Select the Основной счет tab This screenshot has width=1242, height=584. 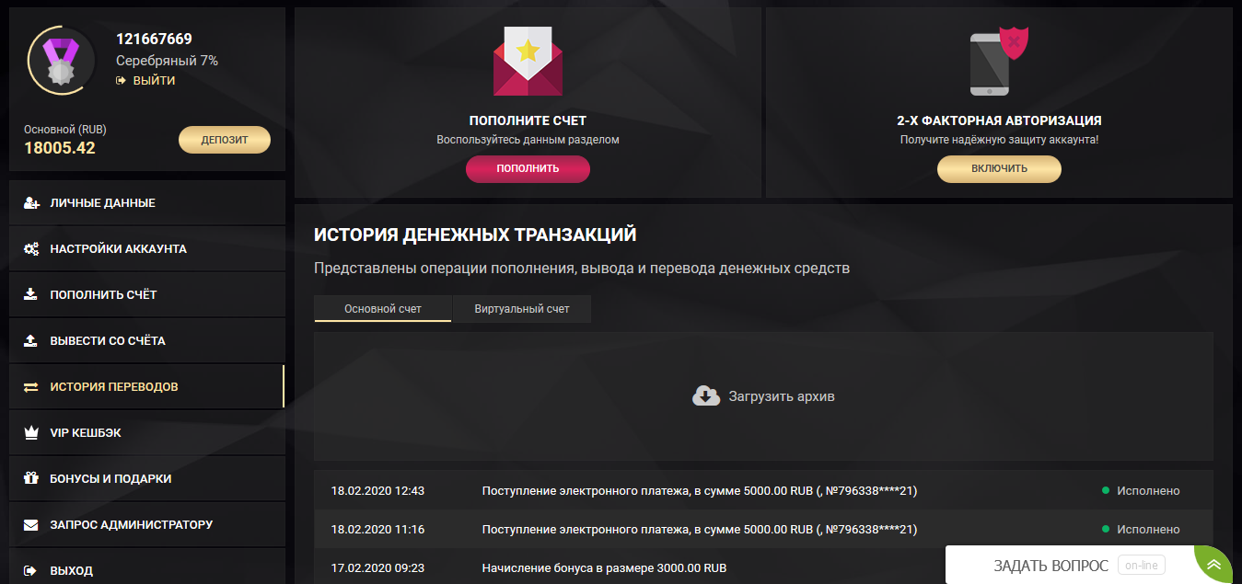click(382, 309)
